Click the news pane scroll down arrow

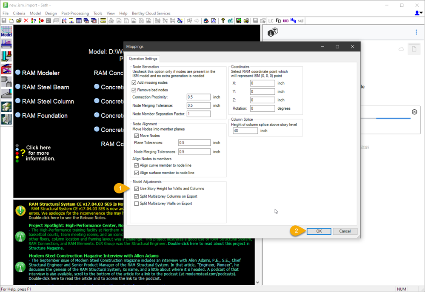(257, 283)
